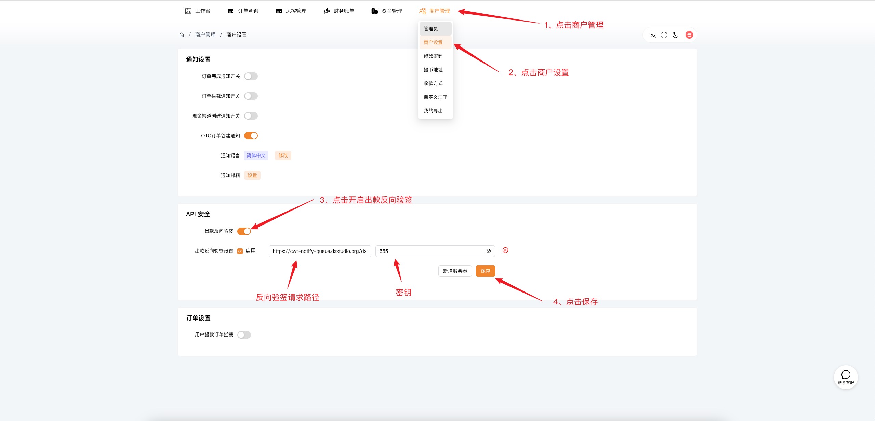875x421 pixels.
Task: Toggle fullscreen mode icon
Action: [x=664, y=35]
